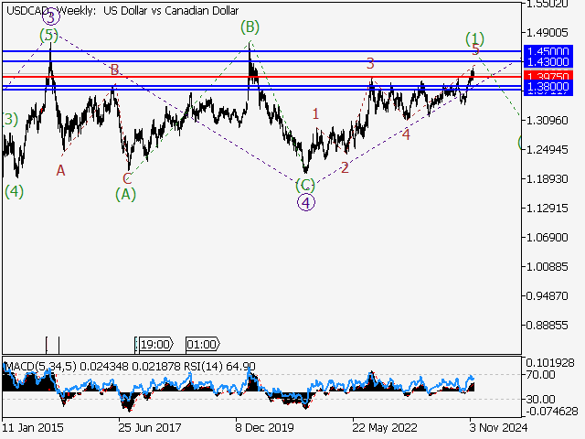Select the green (1) wave label
585x439 pixels.
(x=473, y=37)
